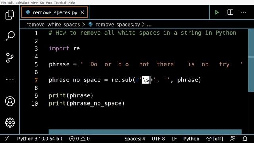Image resolution: width=254 pixels, height=143 pixels.
Task: Click the word 'there' in line 5 string
Action: (165, 64)
